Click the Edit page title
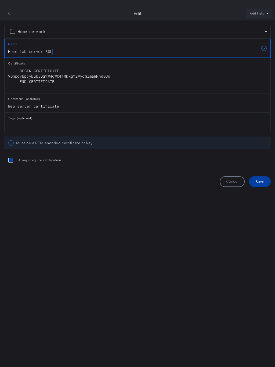 (x=137, y=13)
